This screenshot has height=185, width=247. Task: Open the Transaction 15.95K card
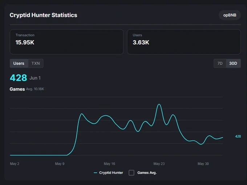[x=66, y=42]
